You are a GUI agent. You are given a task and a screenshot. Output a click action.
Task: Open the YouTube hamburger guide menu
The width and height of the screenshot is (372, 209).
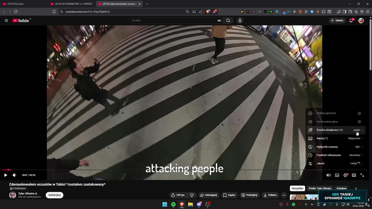point(6,21)
